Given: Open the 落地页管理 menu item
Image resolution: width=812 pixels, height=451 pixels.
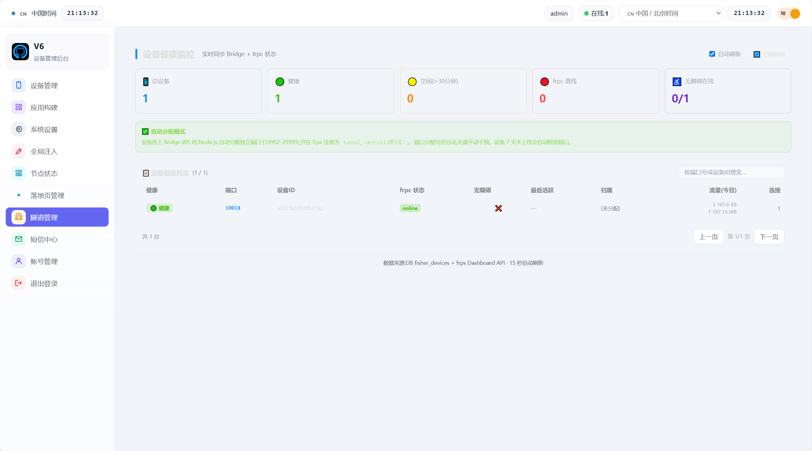Looking at the screenshot, I should pos(57,195).
